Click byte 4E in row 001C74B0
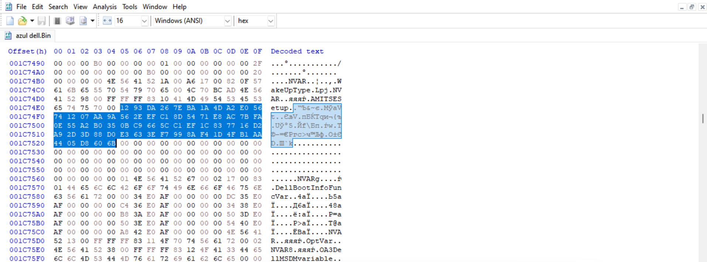 point(111,81)
